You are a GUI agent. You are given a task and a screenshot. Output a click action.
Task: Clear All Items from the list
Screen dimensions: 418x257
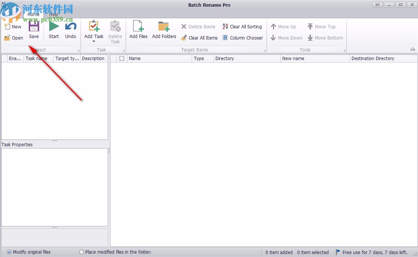[199, 38]
